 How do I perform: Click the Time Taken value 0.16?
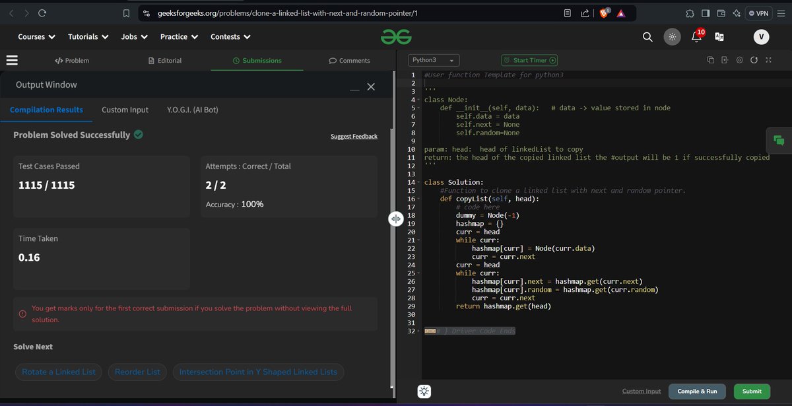click(x=29, y=257)
